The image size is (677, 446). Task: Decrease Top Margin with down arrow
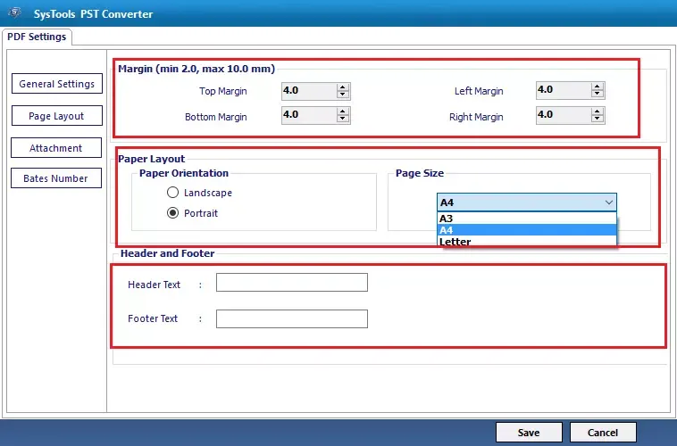(x=343, y=95)
